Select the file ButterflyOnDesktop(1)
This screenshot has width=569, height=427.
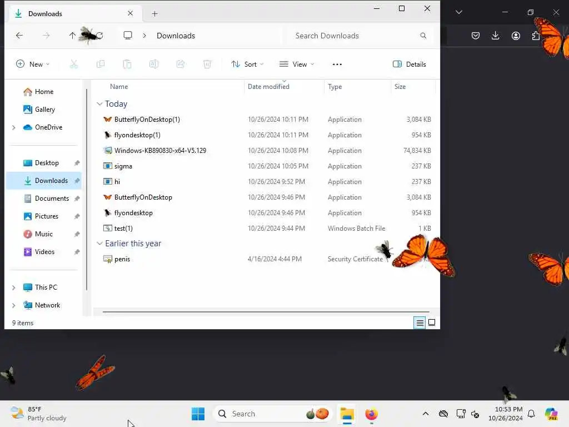pyautogui.click(x=147, y=120)
